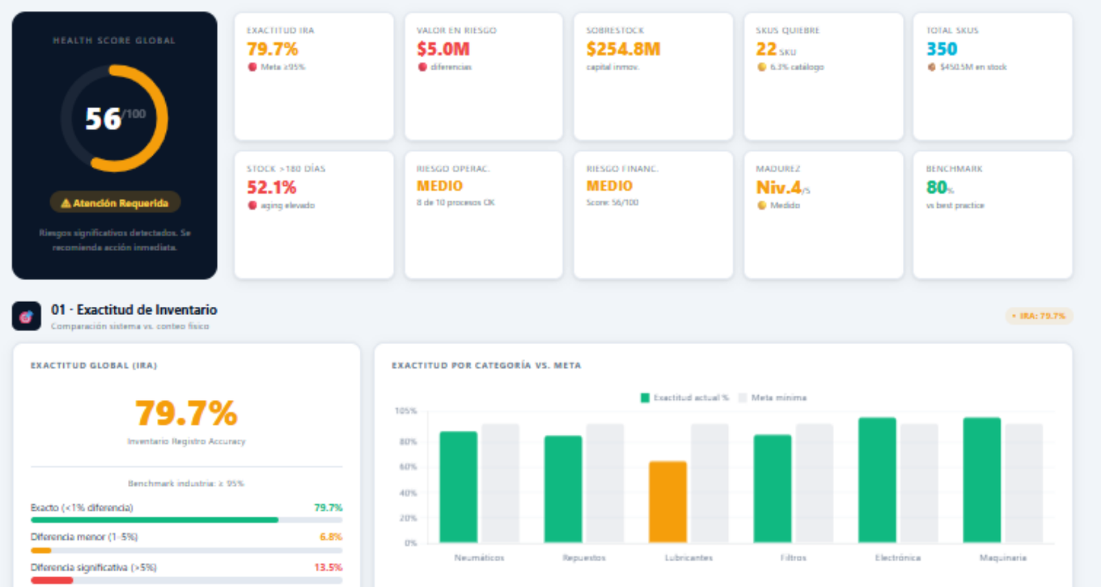Open the Valor en Riesgo $5.0M card
The height and width of the screenshot is (587, 1101).
tap(484, 76)
